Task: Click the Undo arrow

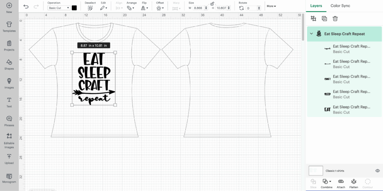Action: [26, 6]
